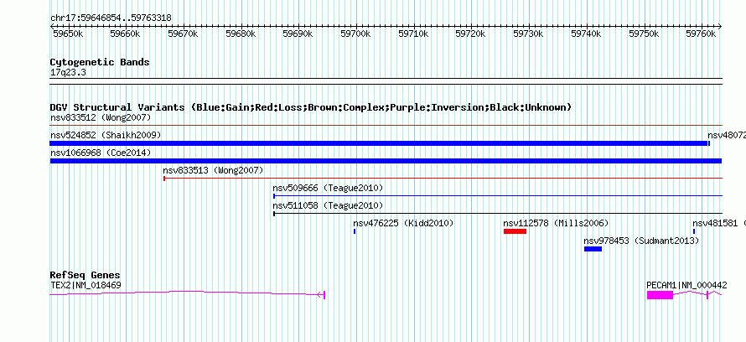Click the TEX2|NM_018469 gene label
This screenshot has width=746, height=342.
pos(85,285)
